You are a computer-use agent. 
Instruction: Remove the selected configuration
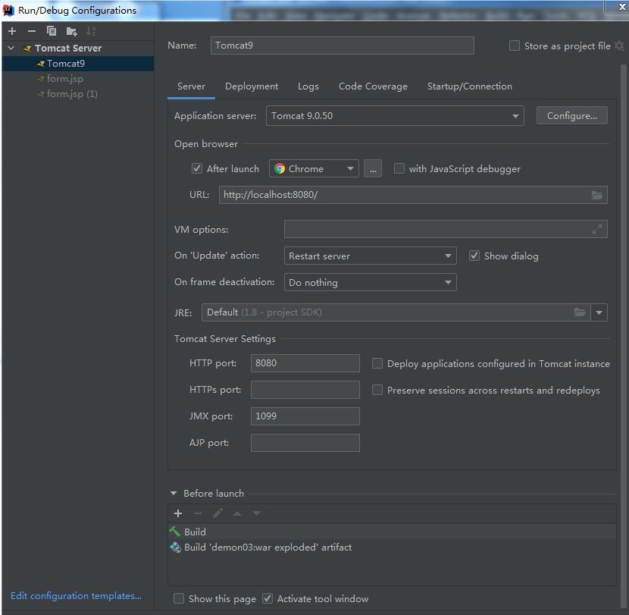coord(32,31)
